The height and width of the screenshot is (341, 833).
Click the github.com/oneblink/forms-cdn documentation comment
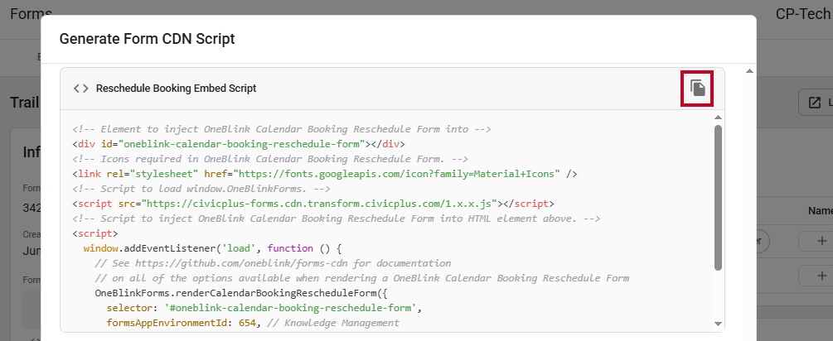tap(273, 262)
